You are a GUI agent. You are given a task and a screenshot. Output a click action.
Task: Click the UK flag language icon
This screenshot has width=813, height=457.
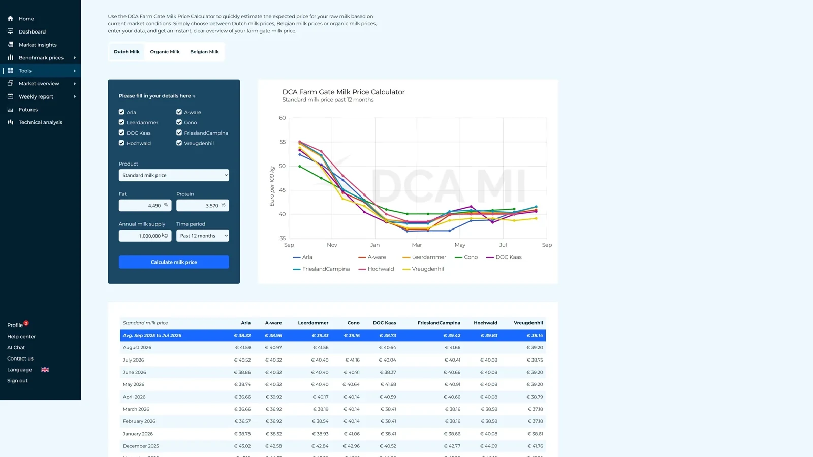coord(45,370)
